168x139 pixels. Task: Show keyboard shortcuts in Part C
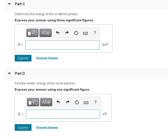click(85, 33)
